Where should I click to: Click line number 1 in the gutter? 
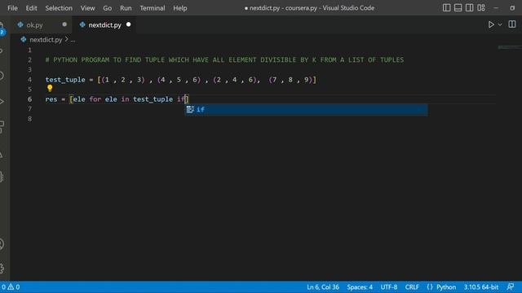(x=29, y=50)
